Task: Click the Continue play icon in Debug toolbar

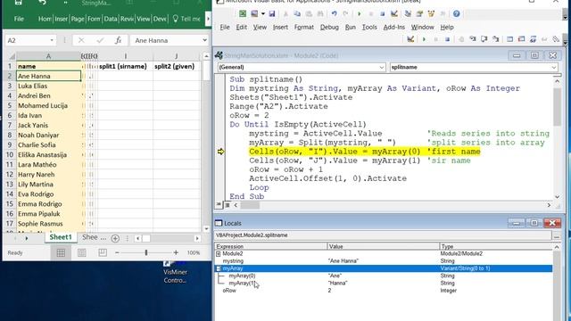Action: 424,39
